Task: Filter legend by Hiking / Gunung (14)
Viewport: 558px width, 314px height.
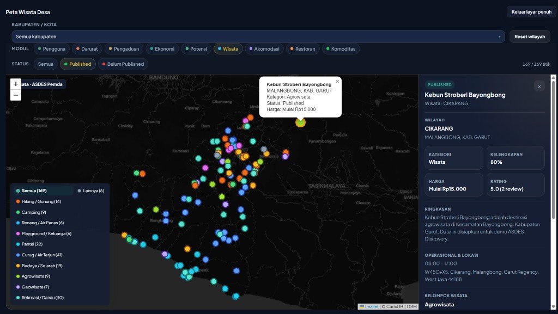Action: 39,201
